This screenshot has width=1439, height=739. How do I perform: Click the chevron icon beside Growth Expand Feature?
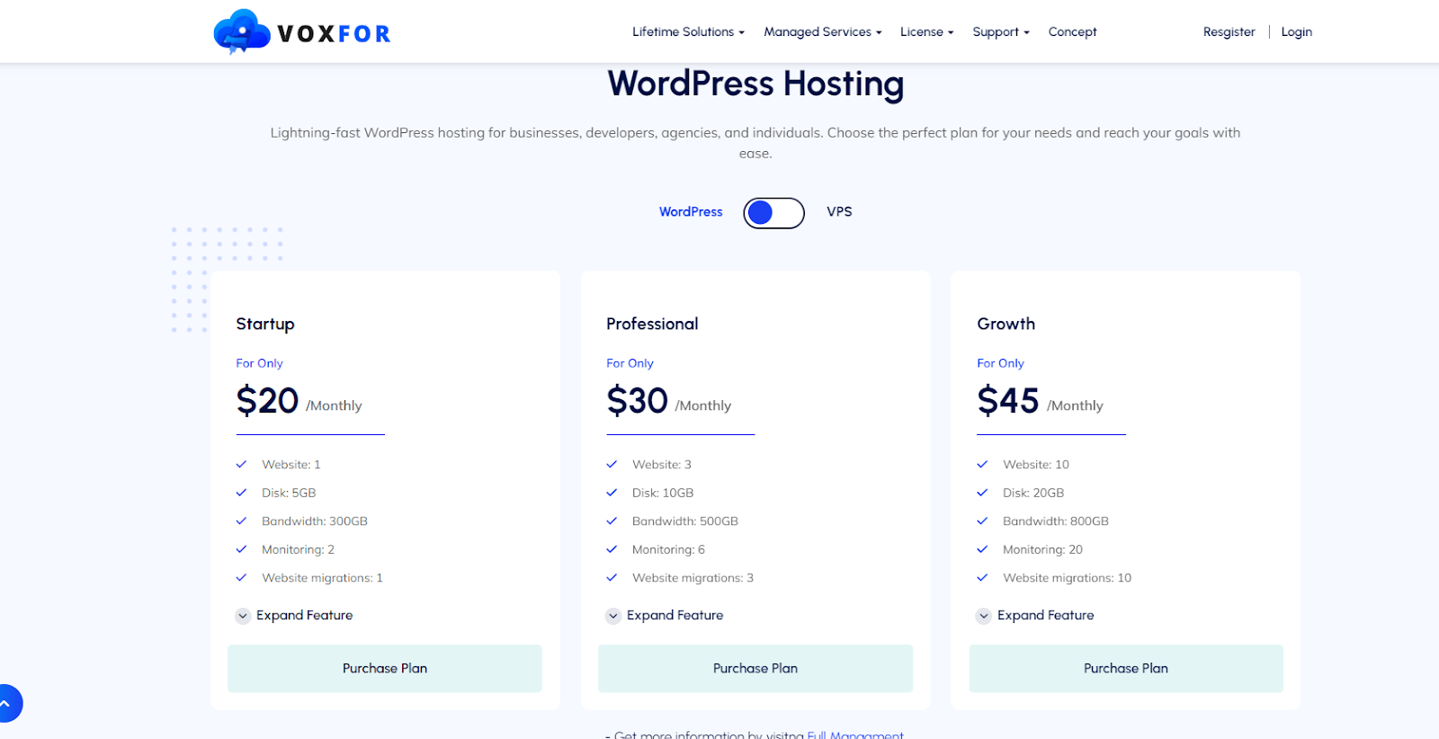tap(984, 616)
